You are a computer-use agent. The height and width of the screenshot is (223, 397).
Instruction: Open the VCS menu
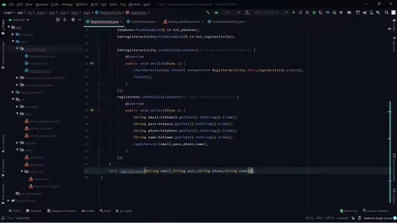click(123, 4)
